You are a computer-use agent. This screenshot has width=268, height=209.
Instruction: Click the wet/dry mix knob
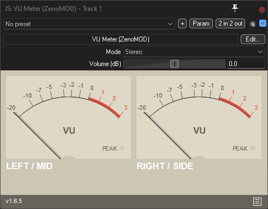(x=253, y=24)
